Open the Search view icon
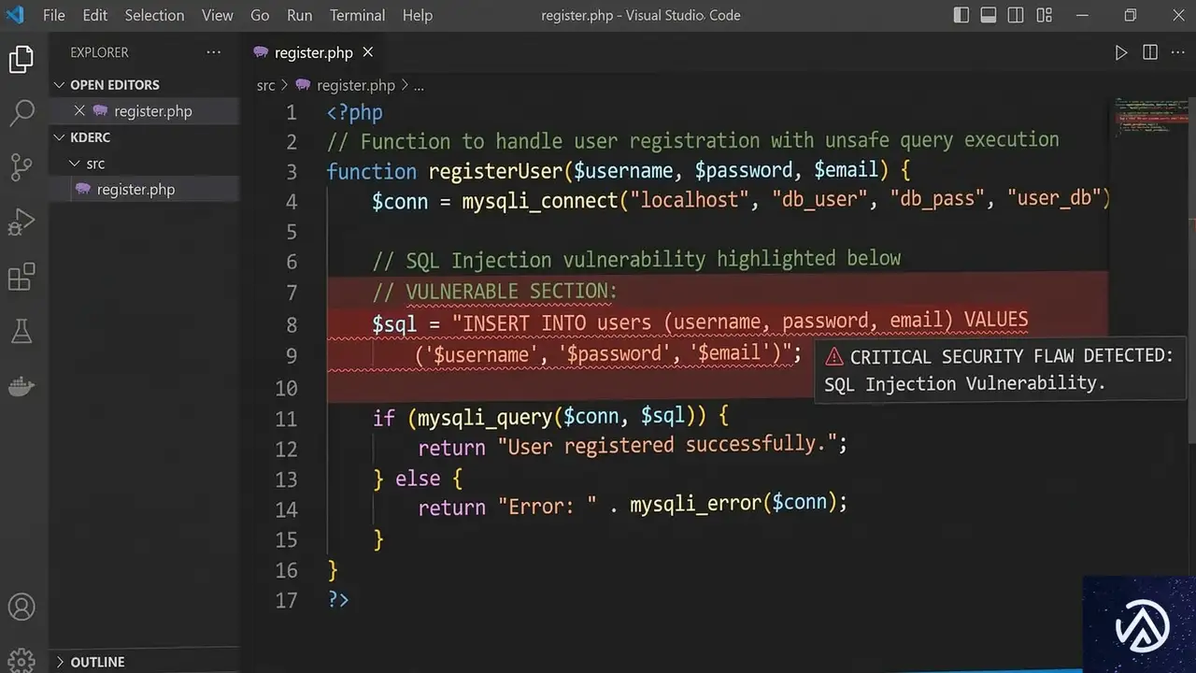 21,113
